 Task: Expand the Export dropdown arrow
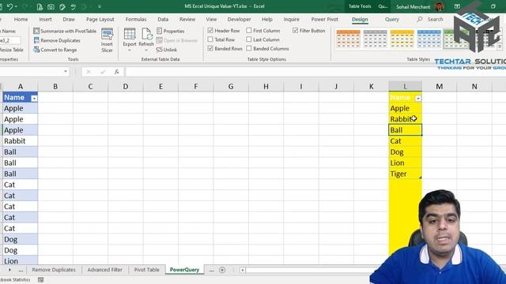click(130, 50)
